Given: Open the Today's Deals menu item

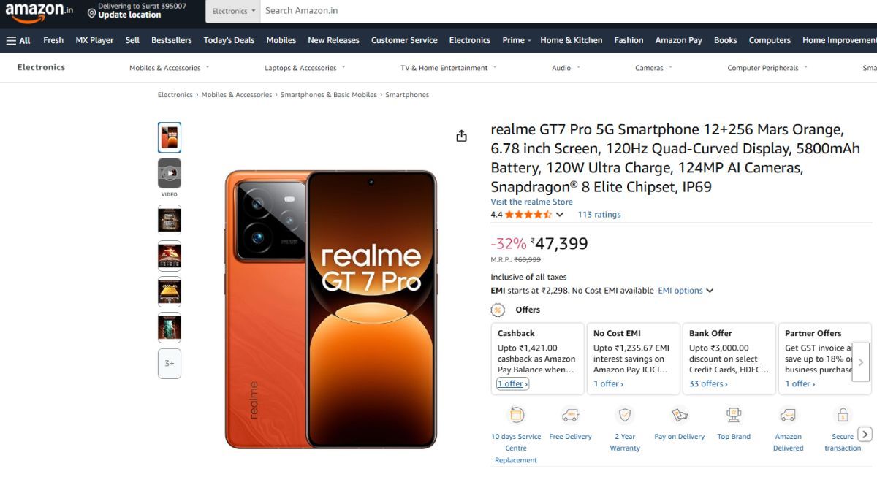Looking at the screenshot, I should 228,40.
